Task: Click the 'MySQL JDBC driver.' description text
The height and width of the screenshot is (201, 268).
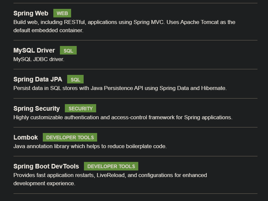Action: pos(39,59)
